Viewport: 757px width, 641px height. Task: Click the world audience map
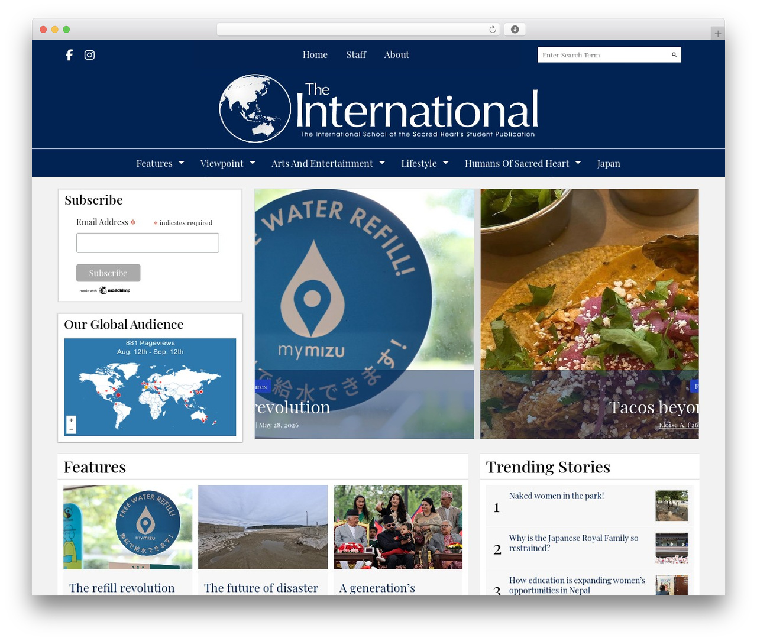click(150, 387)
